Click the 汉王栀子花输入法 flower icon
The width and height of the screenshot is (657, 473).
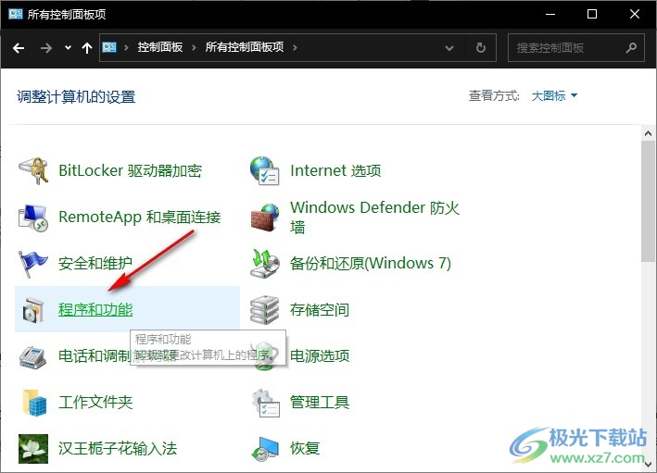pos(33,449)
